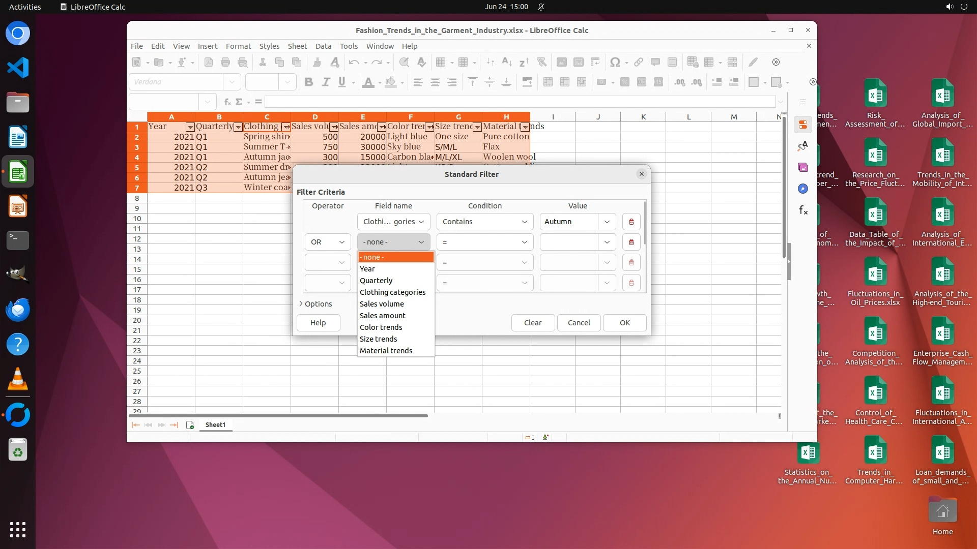The image size is (977, 549).
Task: Open sidebar Functions fx icon
Action: pyautogui.click(x=803, y=210)
